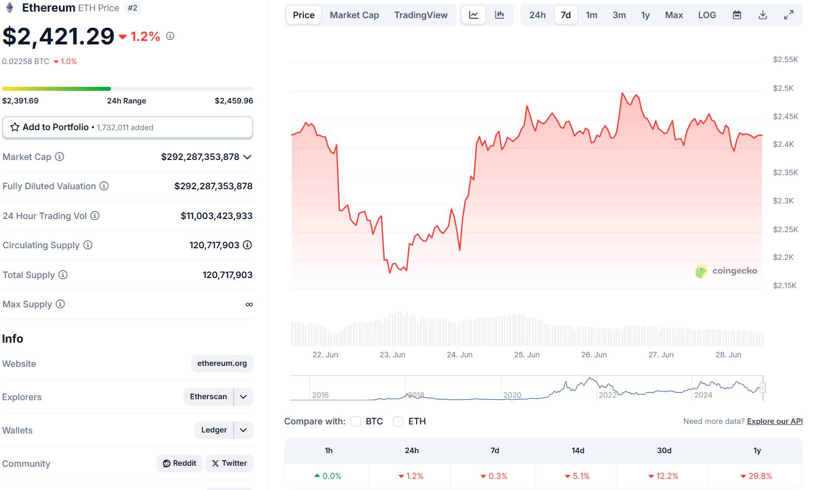The image size is (817, 490).
Task: Switch to the TradingView tab
Action: pos(421,15)
